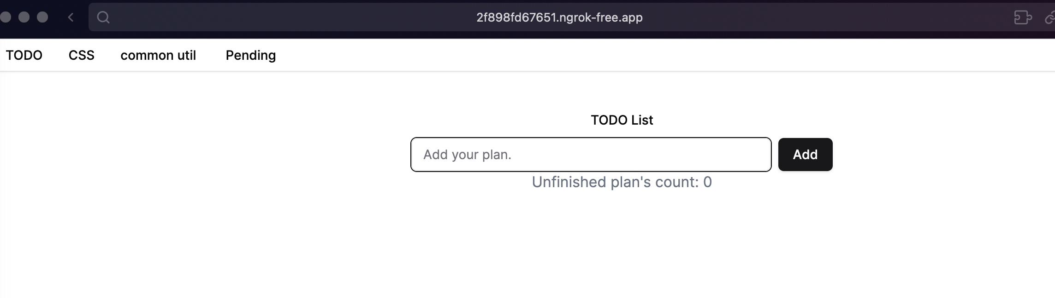Click the 'TODO List' heading
Image resolution: width=1055 pixels, height=298 pixels.
pos(622,120)
